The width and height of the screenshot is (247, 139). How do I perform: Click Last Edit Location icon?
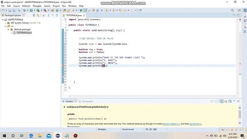121,10
